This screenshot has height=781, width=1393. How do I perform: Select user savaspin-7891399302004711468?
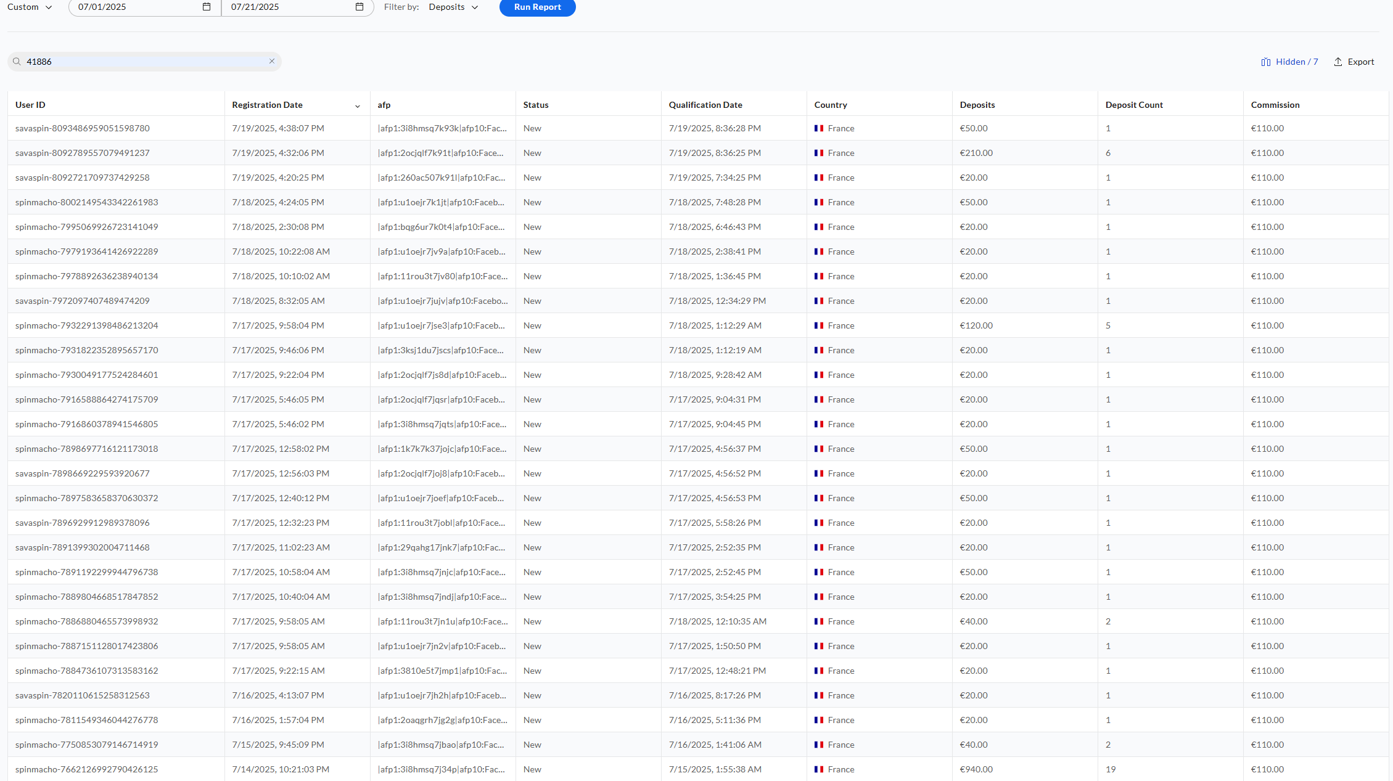click(x=83, y=547)
